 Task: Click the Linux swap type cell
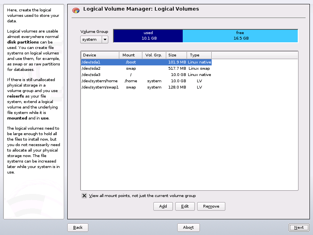point(199,68)
